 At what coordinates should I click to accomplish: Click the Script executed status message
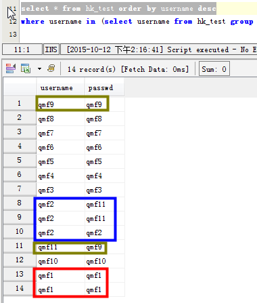tap(159, 49)
